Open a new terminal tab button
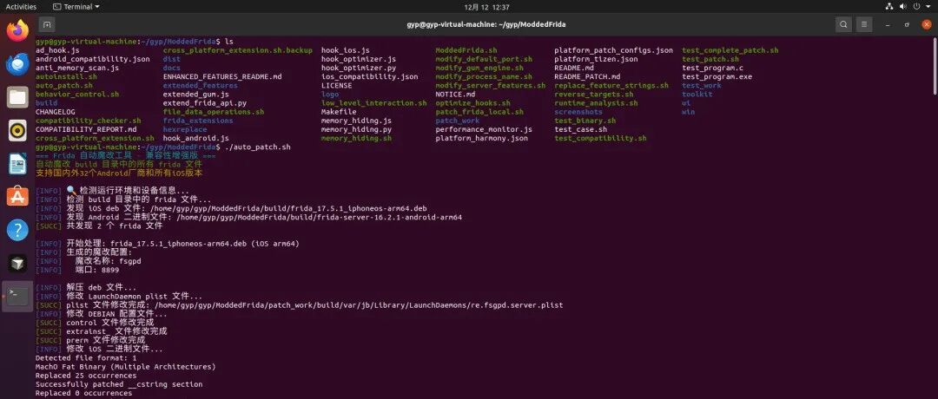Image resolution: width=938 pixels, height=399 pixels. tap(47, 24)
